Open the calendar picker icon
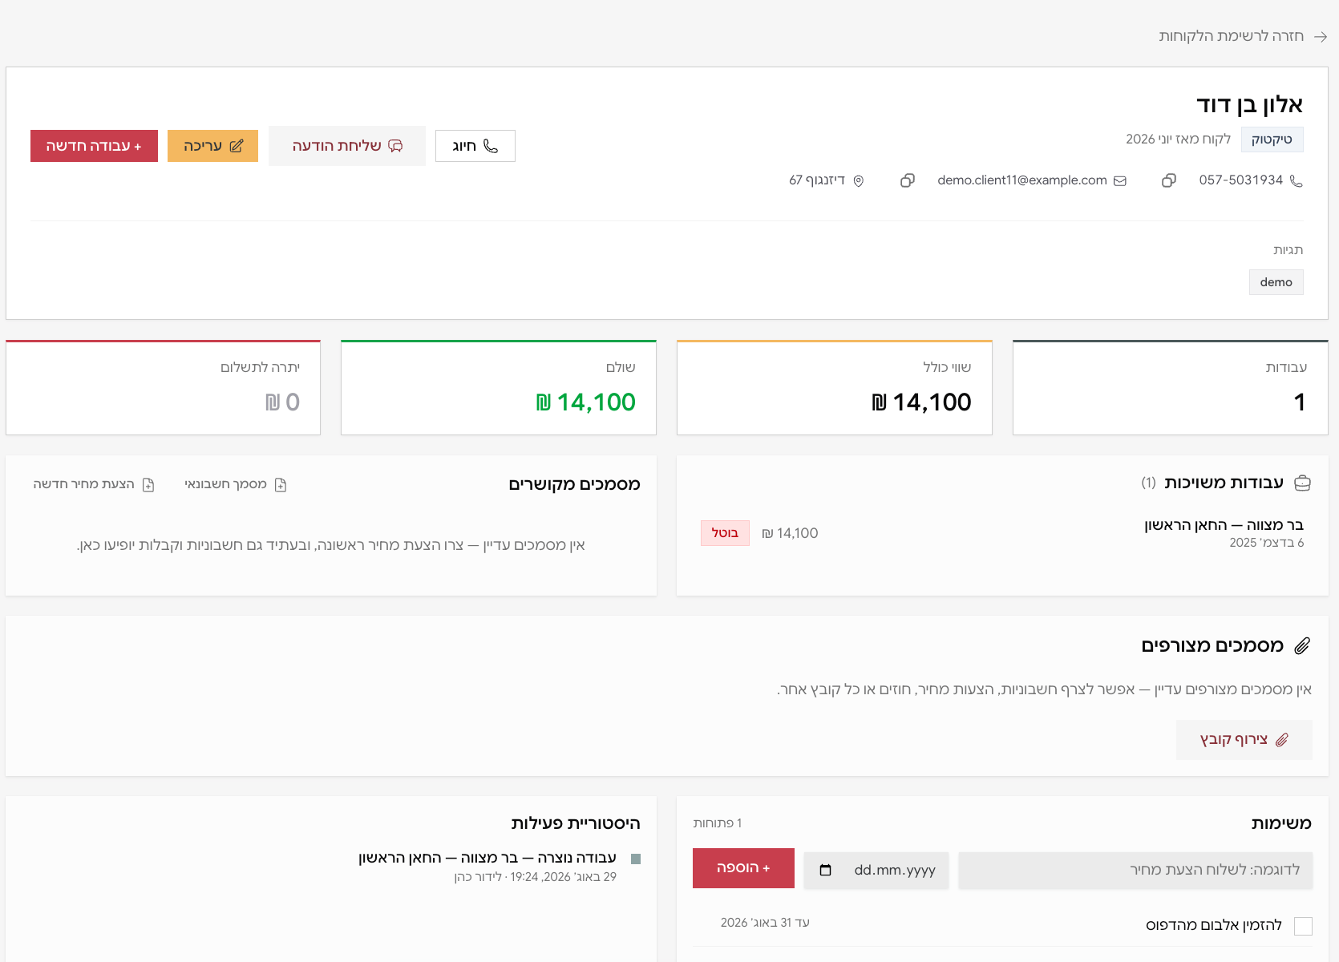This screenshot has height=962, width=1339. 825,870
